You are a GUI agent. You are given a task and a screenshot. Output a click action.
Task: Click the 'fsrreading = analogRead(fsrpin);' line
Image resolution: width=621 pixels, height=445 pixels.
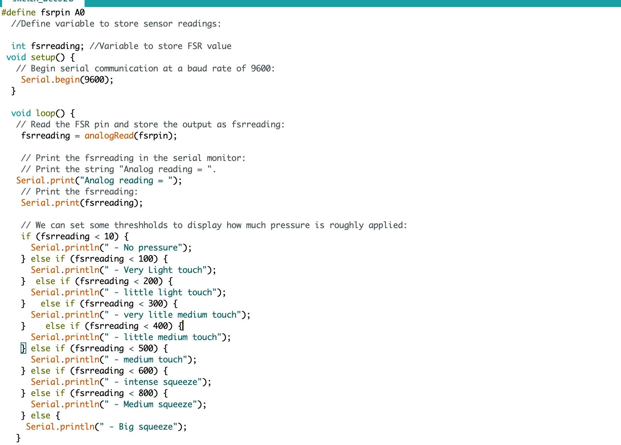point(99,136)
